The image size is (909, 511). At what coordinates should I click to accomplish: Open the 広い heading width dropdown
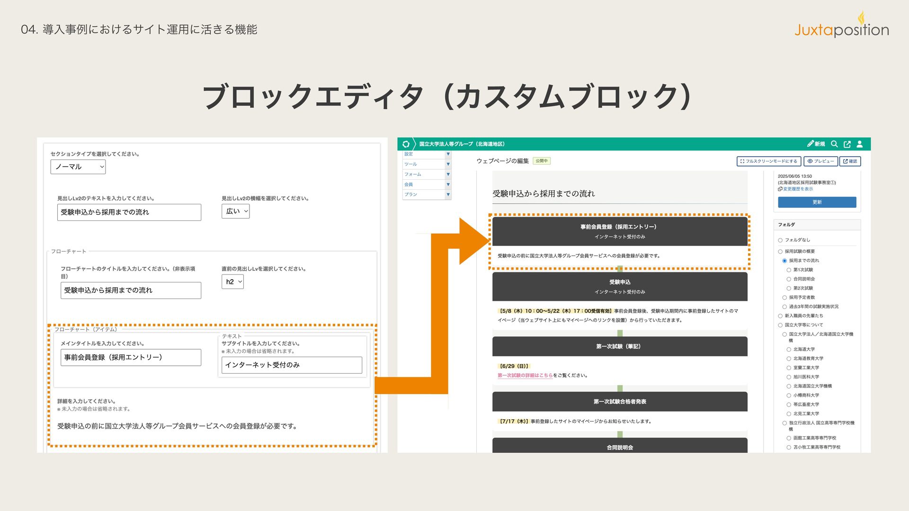(235, 211)
